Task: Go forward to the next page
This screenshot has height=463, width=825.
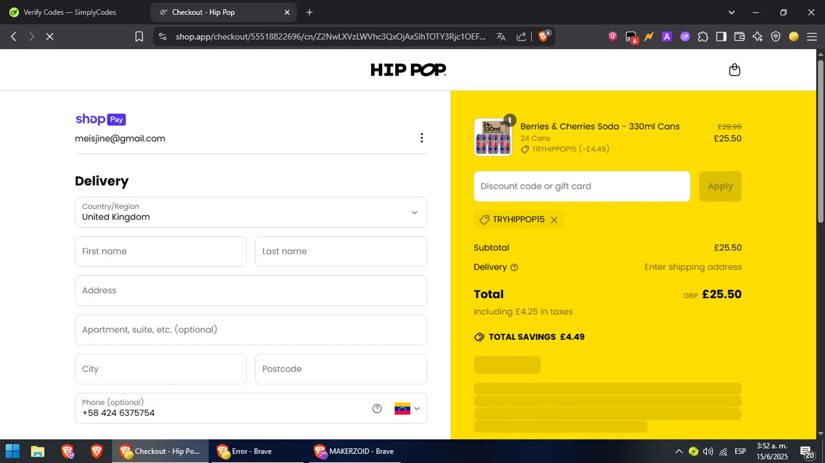Action: [x=31, y=36]
